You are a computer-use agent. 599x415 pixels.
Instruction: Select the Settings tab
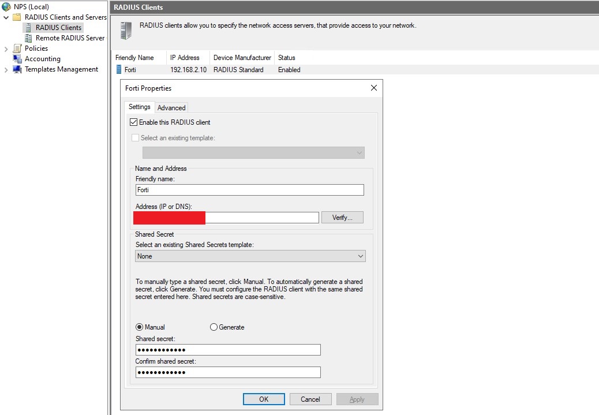[139, 107]
